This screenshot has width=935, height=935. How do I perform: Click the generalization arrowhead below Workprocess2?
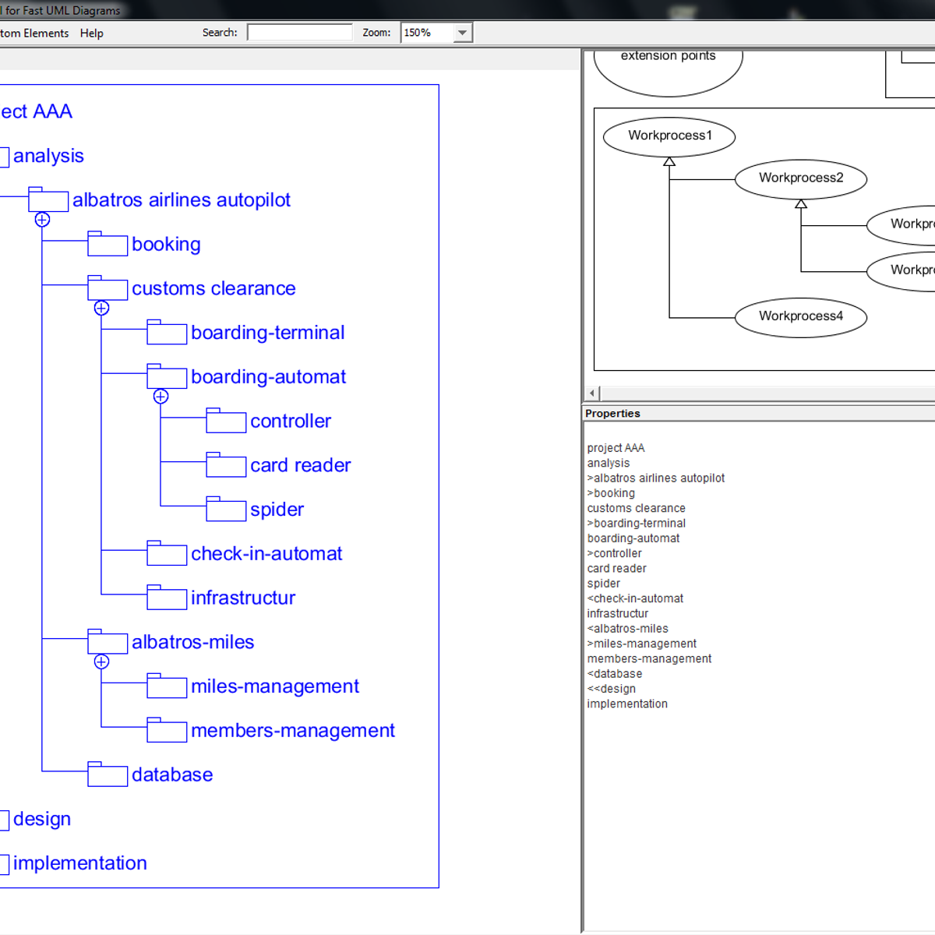point(801,203)
